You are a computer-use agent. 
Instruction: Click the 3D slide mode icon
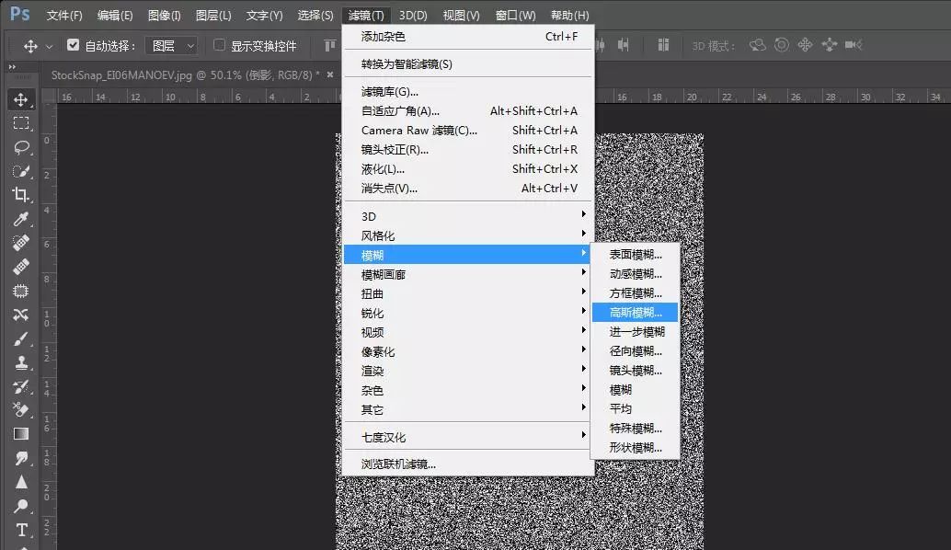pos(829,45)
